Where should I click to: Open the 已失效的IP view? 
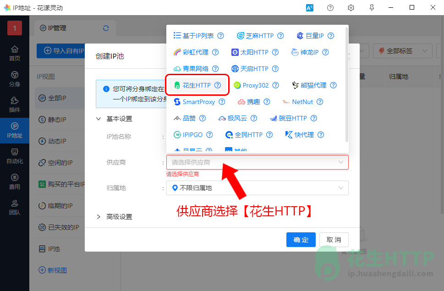point(60,227)
